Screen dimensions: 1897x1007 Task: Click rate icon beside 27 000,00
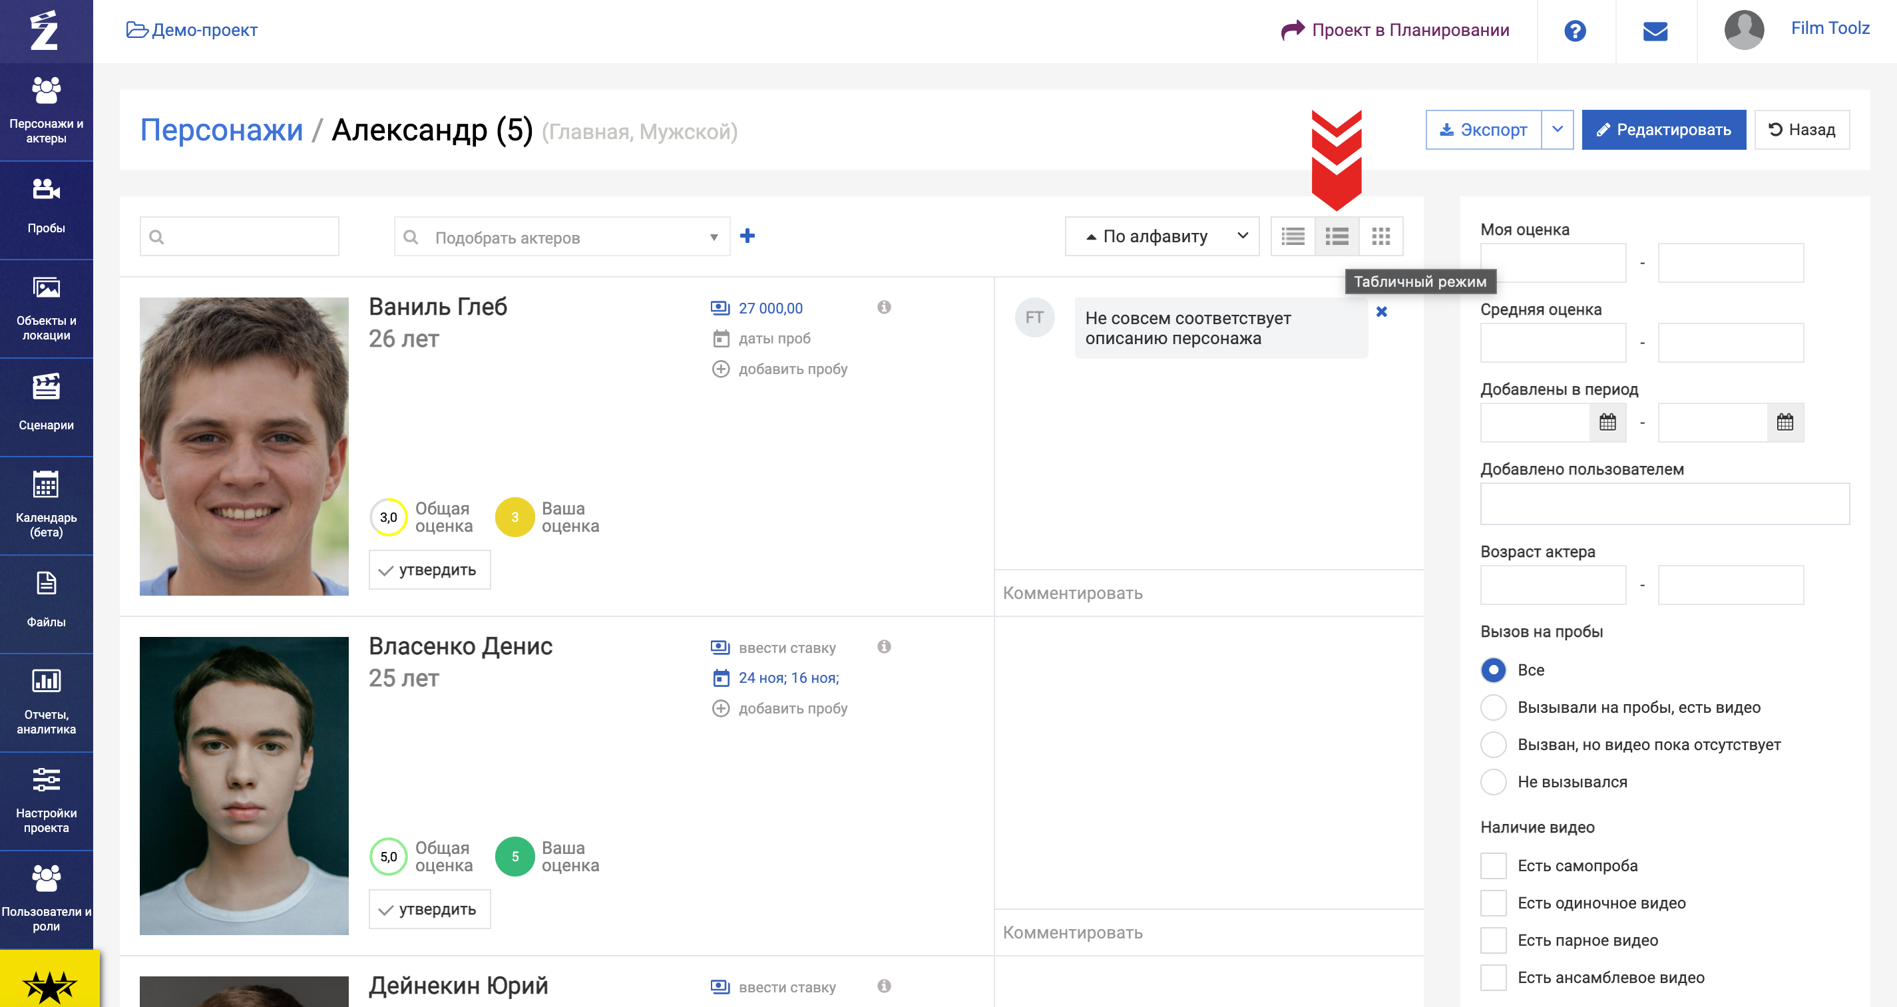pos(720,307)
